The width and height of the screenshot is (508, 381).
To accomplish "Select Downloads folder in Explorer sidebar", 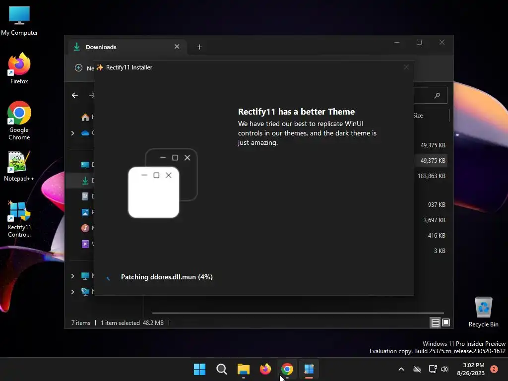I will (x=85, y=181).
